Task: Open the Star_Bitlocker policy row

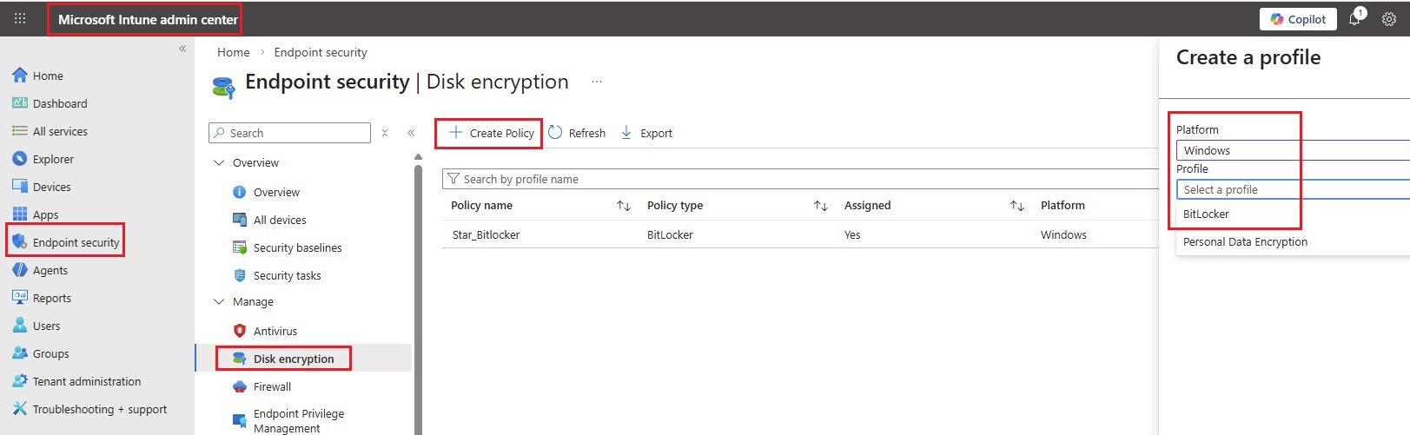Action: [486, 234]
